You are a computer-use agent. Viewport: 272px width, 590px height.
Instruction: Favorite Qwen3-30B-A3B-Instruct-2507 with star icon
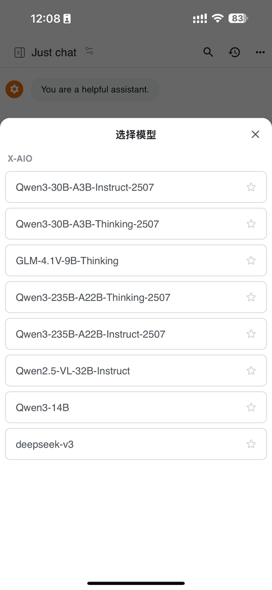point(251,187)
